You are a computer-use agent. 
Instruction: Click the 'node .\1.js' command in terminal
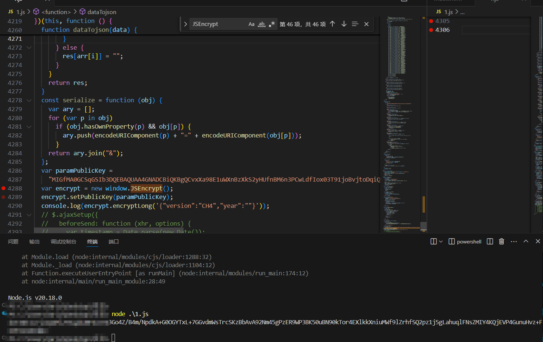point(130,314)
